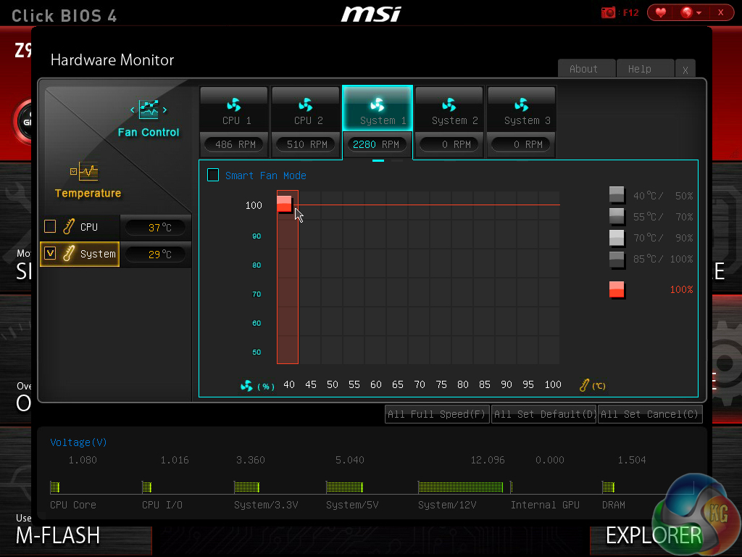This screenshot has height=557, width=742.
Task: Click the System/12V voltage bar
Action: pos(460,487)
